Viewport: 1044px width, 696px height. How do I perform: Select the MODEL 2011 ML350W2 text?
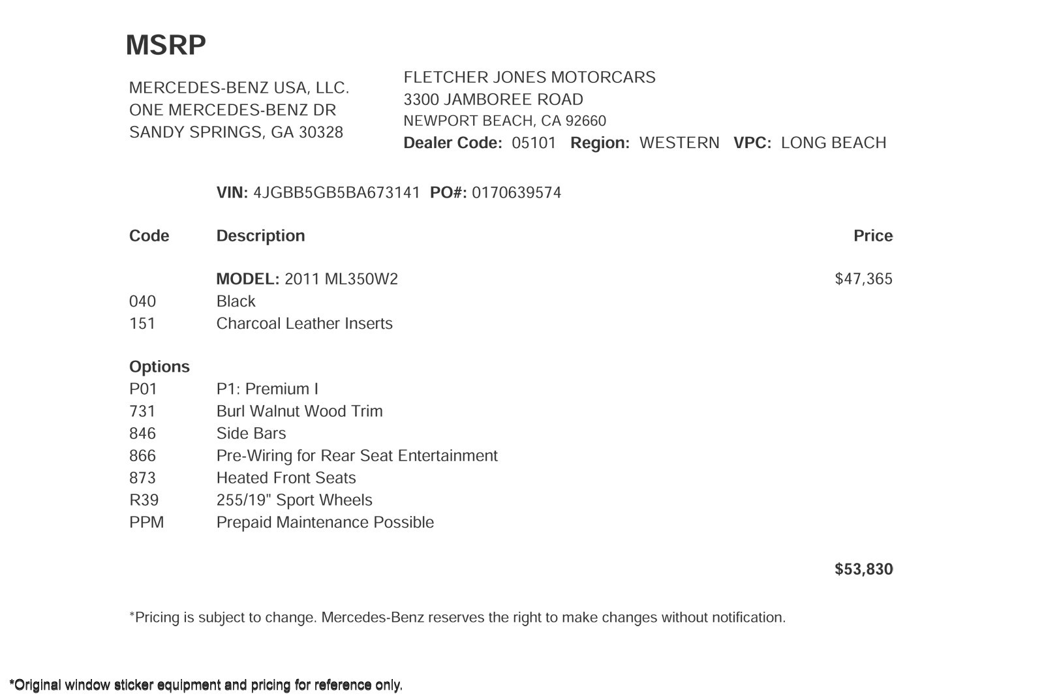[307, 279]
